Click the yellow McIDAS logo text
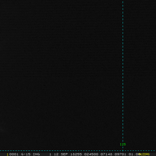Viewport: 156px width, 156px height. pos(145,154)
